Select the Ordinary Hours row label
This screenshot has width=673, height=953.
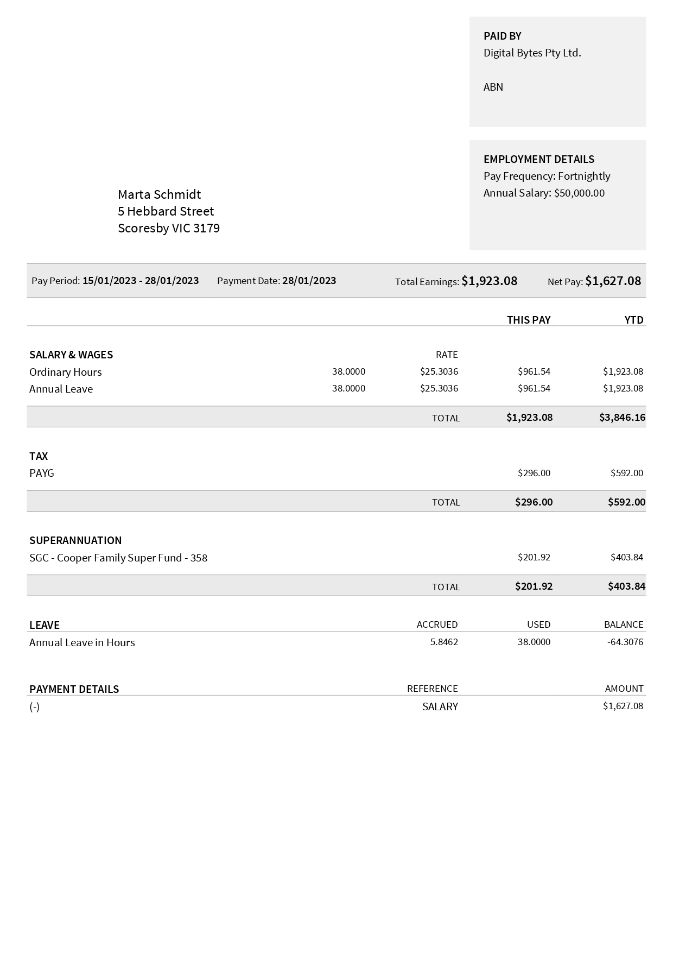click(x=66, y=372)
